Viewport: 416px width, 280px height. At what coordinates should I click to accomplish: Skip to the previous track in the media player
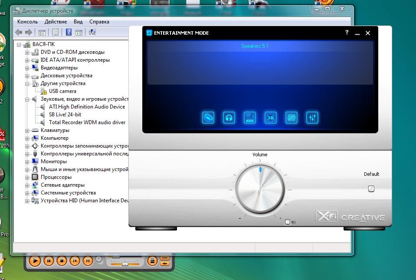click(75, 261)
